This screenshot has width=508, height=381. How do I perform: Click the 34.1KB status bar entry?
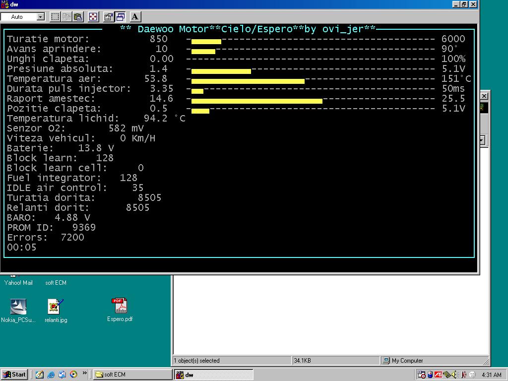pyautogui.click(x=302, y=361)
